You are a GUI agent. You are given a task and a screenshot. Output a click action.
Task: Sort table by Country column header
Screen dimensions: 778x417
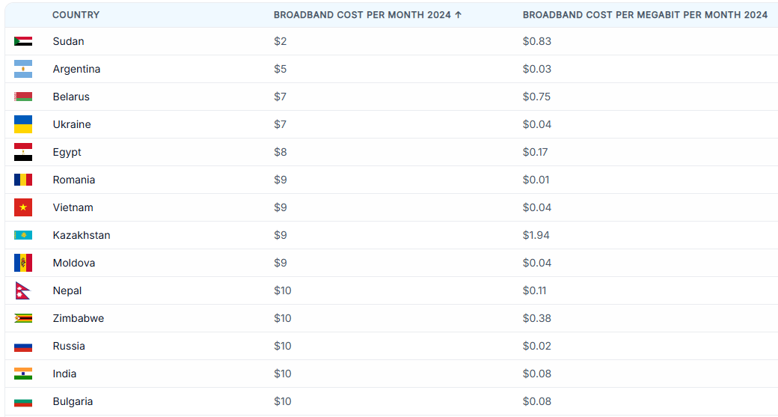pos(76,15)
